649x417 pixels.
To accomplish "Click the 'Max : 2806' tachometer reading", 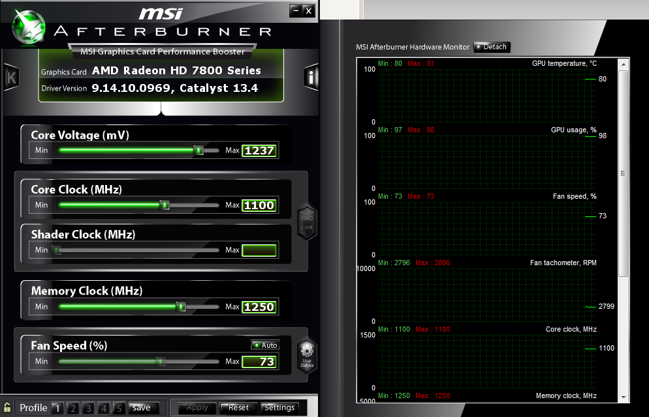I will click(432, 263).
